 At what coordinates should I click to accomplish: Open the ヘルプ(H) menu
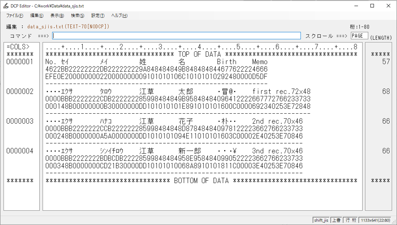coord(119,16)
